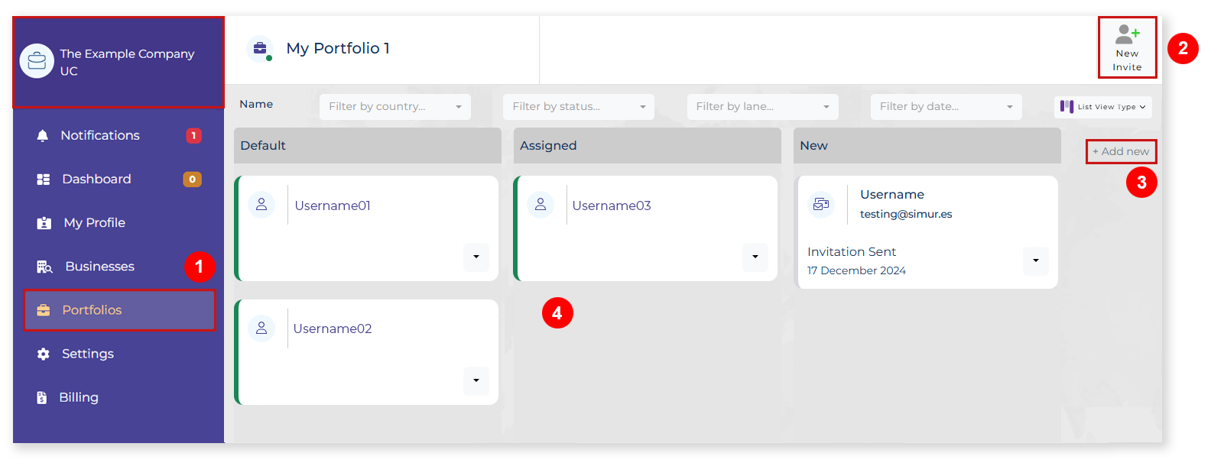
Task: Click the Billing document icon
Action: pyautogui.click(x=42, y=397)
